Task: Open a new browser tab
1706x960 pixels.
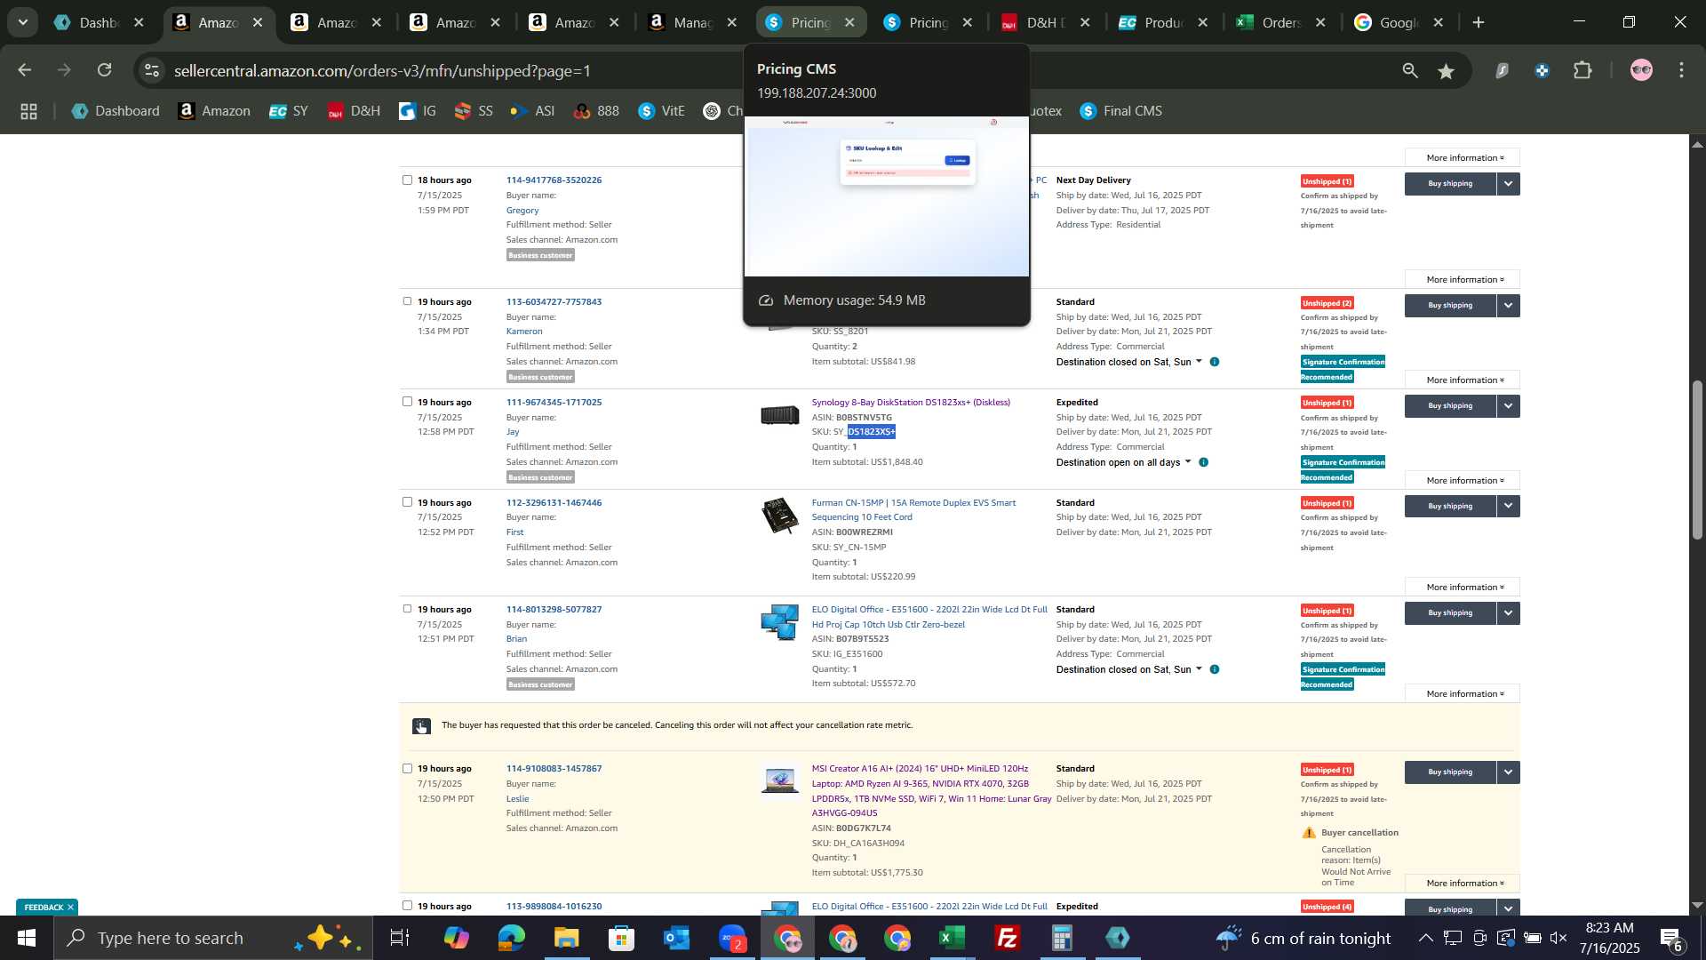Action: point(1479,22)
